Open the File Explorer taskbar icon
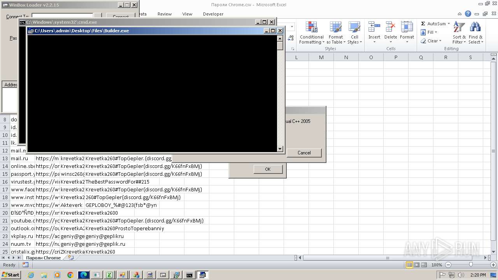This screenshot has width=498, height=280. [x=44, y=275]
